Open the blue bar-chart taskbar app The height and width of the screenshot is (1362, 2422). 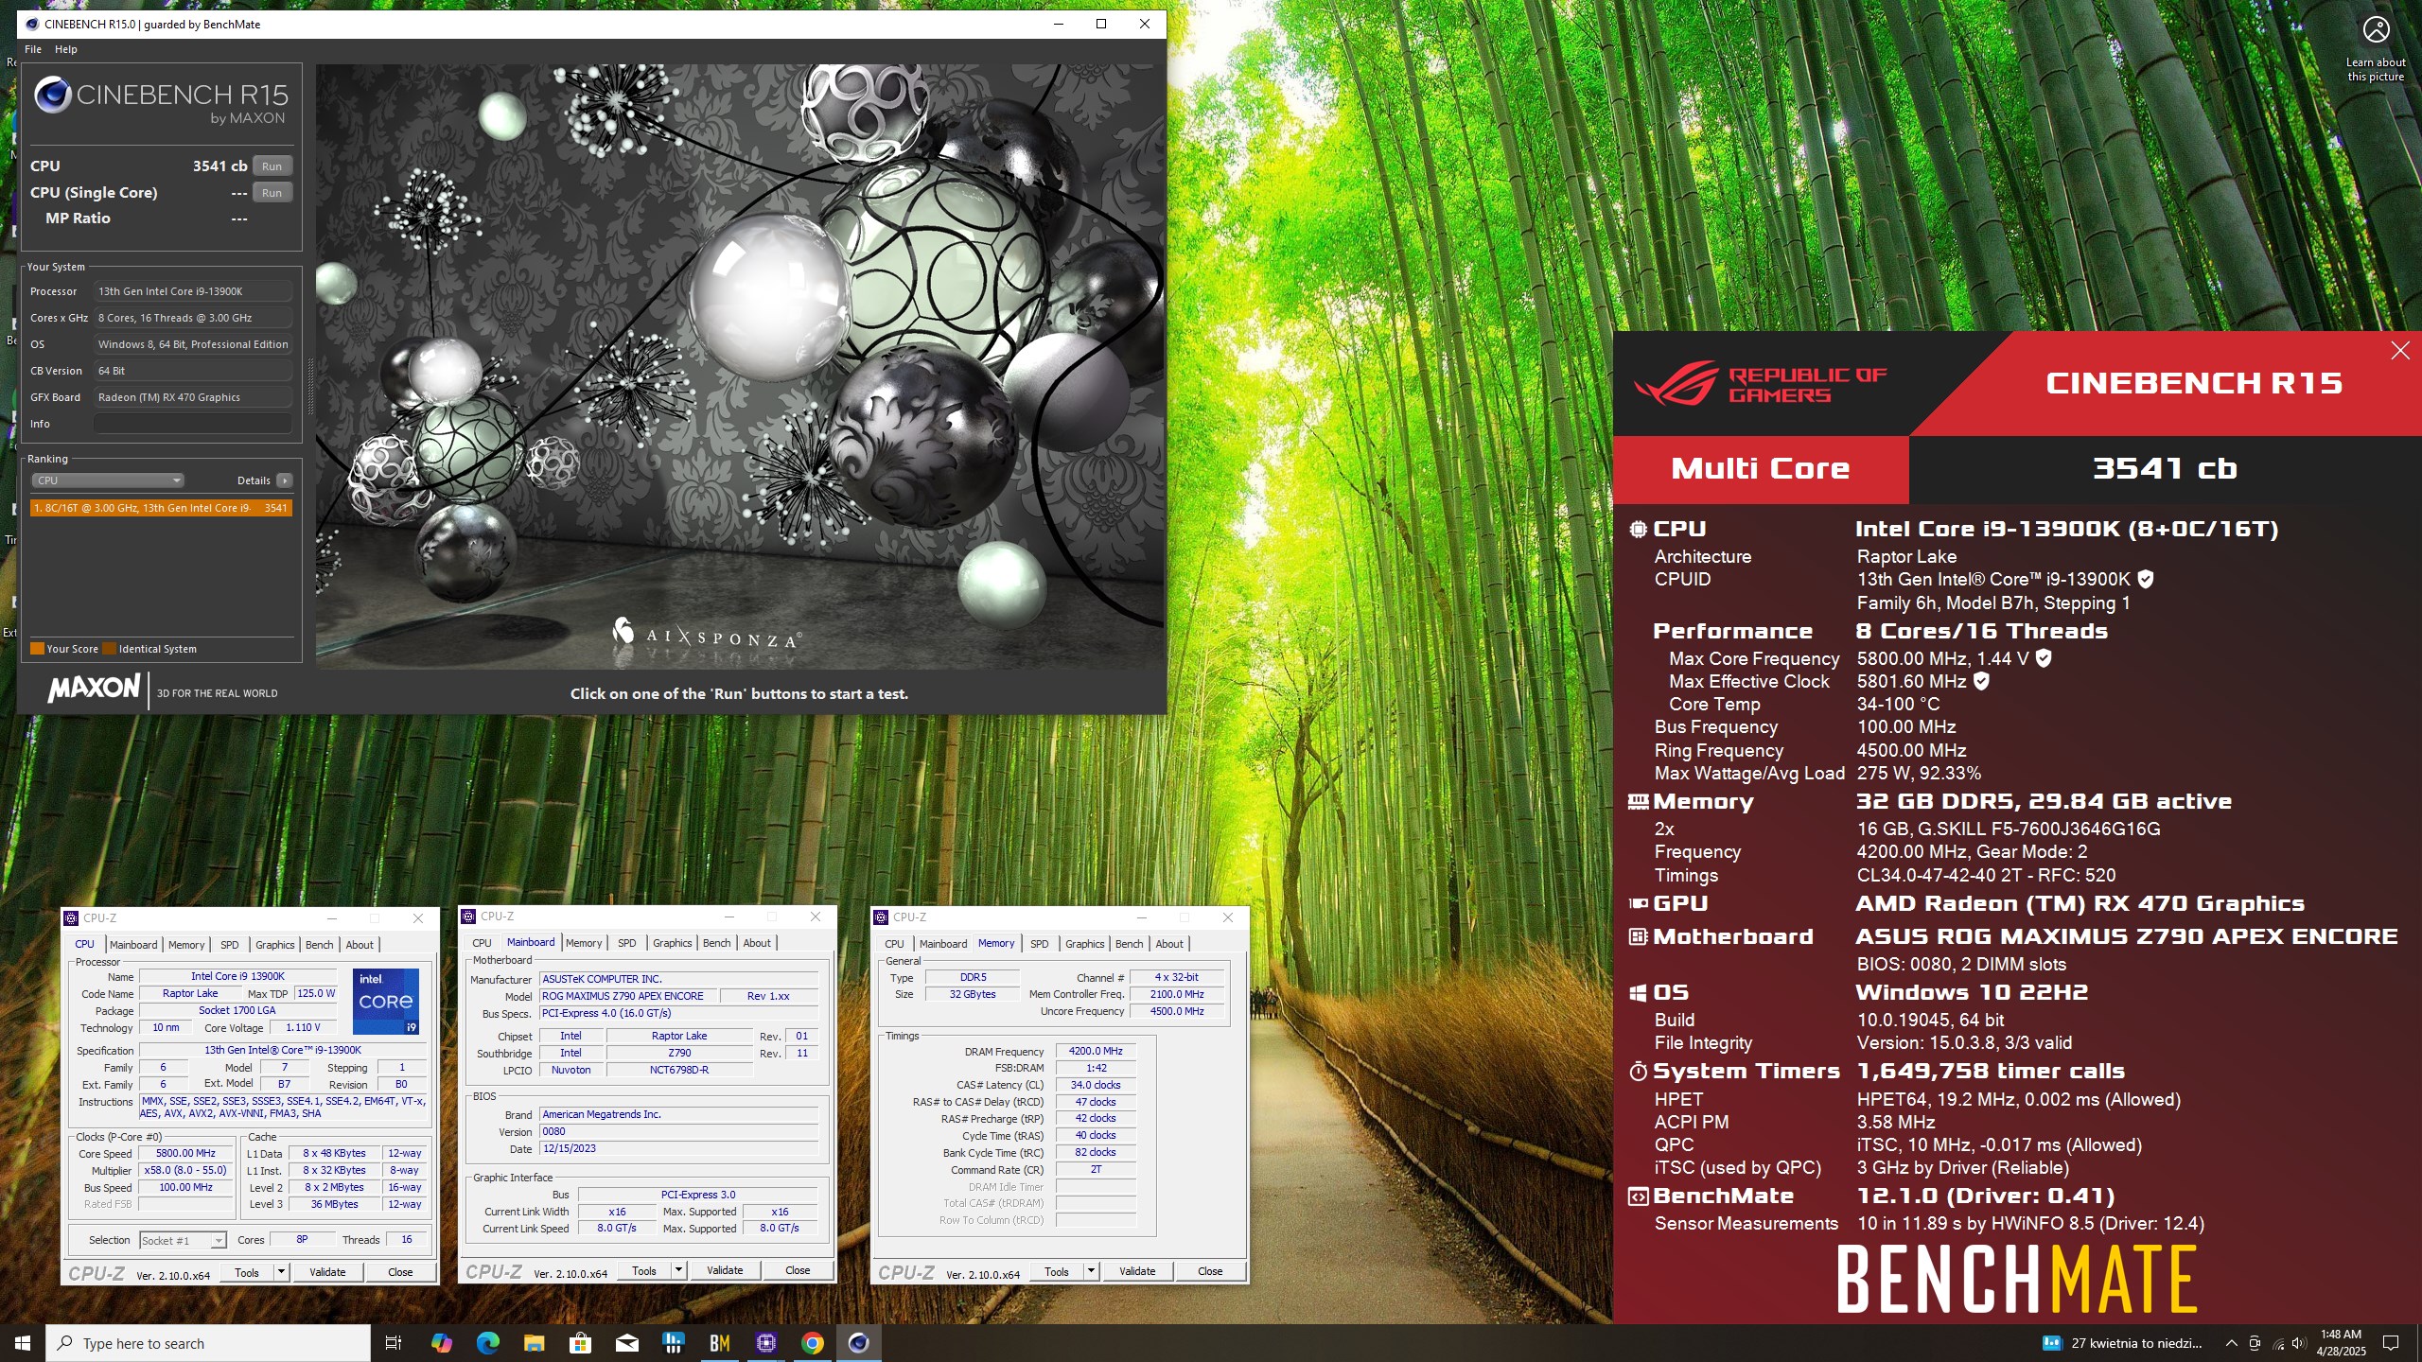click(x=673, y=1343)
